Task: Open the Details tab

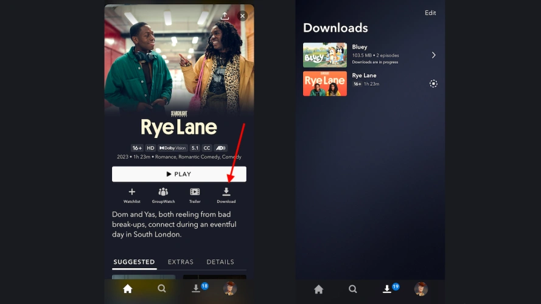Action: click(x=220, y=262)
